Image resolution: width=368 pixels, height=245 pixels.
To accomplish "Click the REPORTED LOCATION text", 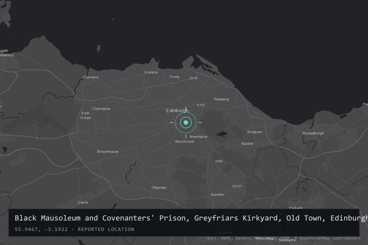I will (106, 229).
